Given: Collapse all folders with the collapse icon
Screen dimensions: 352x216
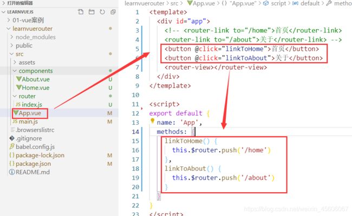Looking at the screenshot, I should tap(113, 12).
